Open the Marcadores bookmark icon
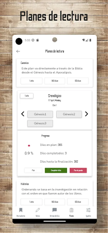The image size is (108, 233). click(x=21, y=210)
